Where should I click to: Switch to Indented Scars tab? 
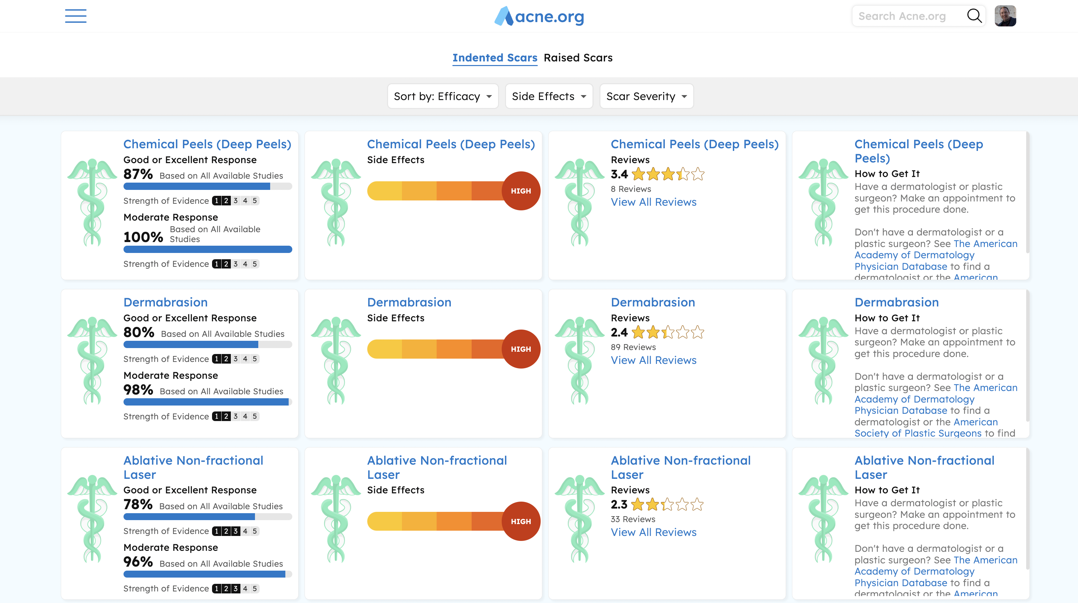pyautogui.click(x=495, y=58)
